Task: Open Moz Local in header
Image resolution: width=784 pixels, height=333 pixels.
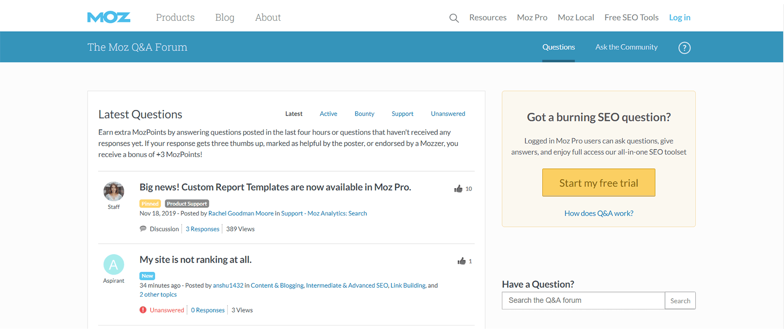Action: point(576,17)
